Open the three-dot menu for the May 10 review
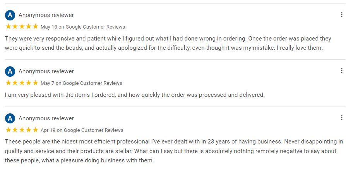Image resolution: width=346 pixels, height=172 pixels. tap(341, 15)
